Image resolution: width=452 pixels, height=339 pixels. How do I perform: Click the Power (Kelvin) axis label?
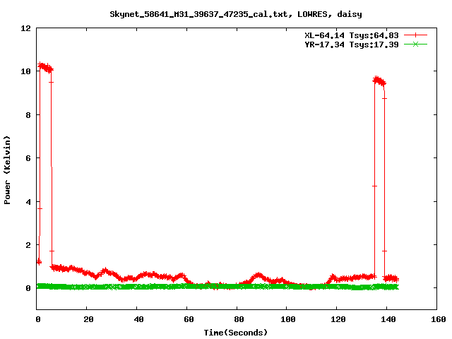[x=7, y=170]
